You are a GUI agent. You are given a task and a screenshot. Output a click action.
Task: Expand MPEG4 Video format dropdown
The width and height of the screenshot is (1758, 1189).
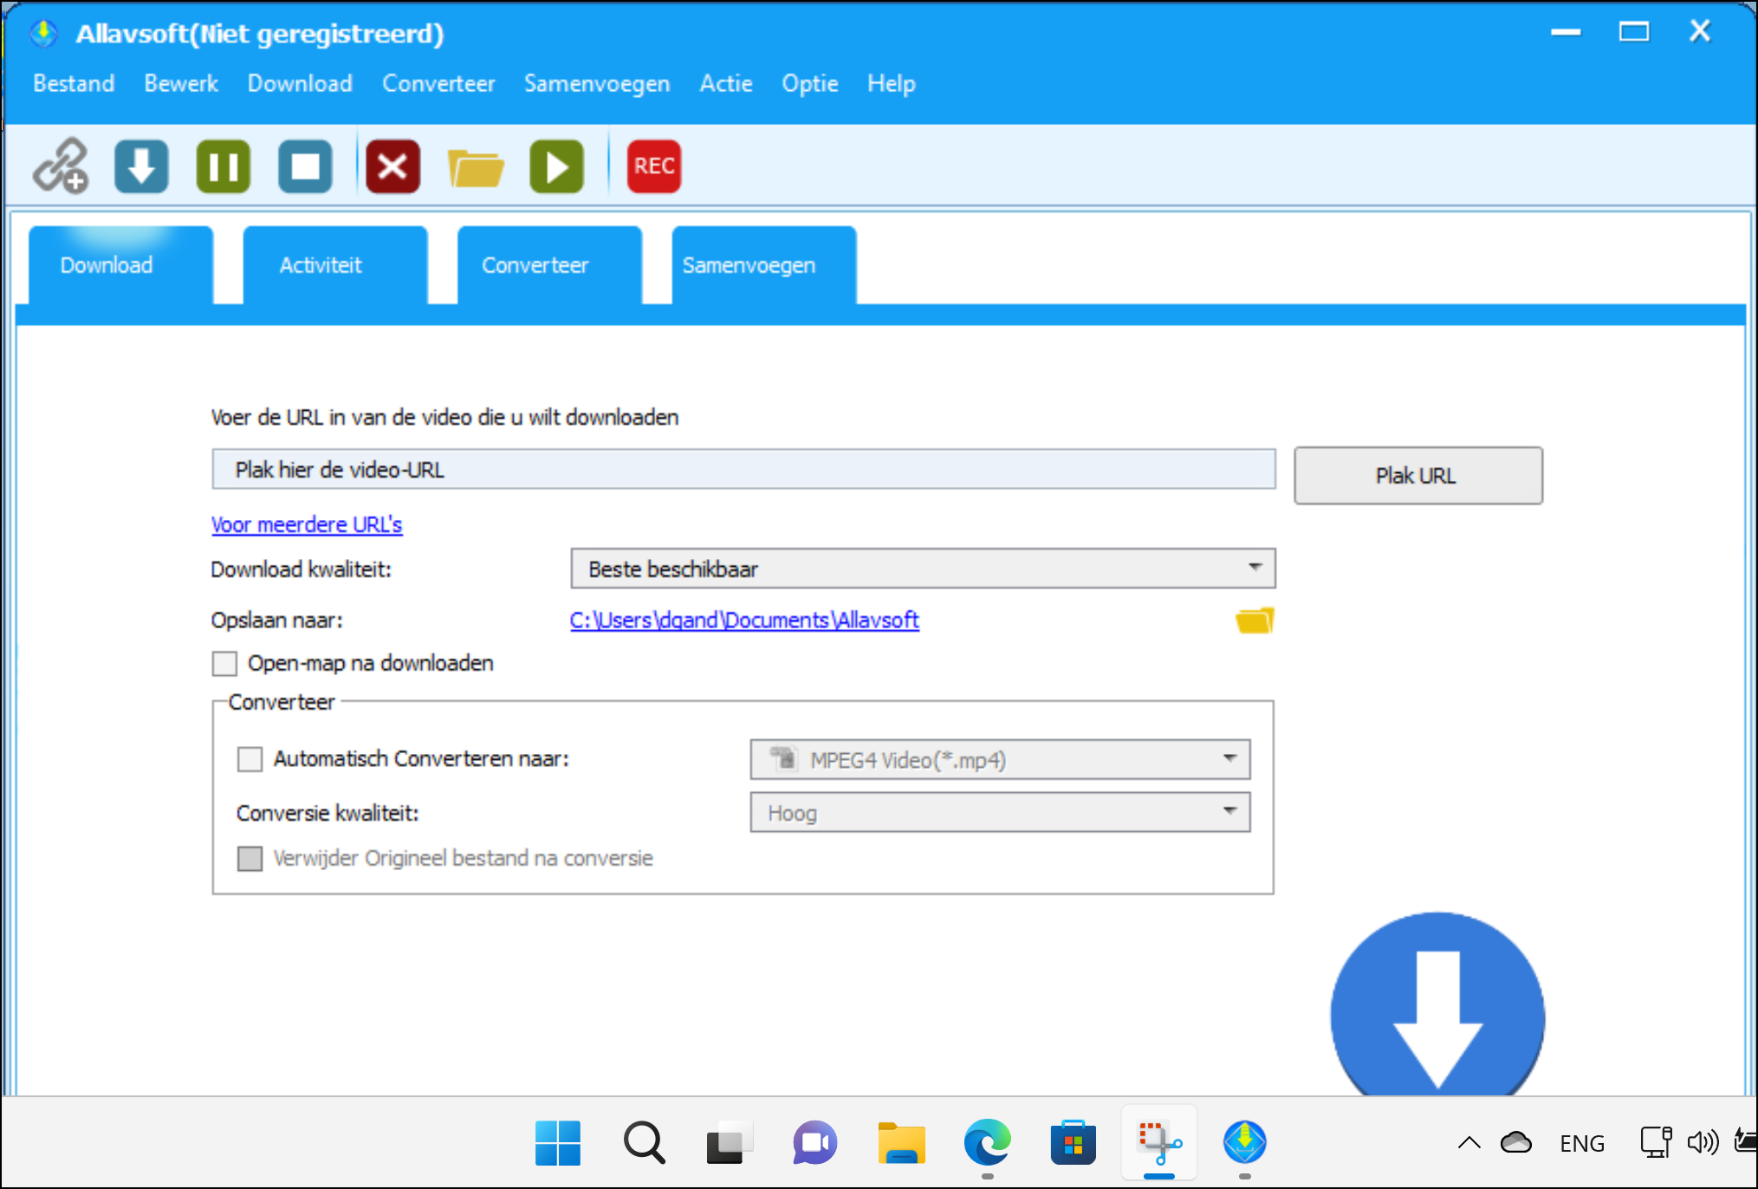point(1226,759)
